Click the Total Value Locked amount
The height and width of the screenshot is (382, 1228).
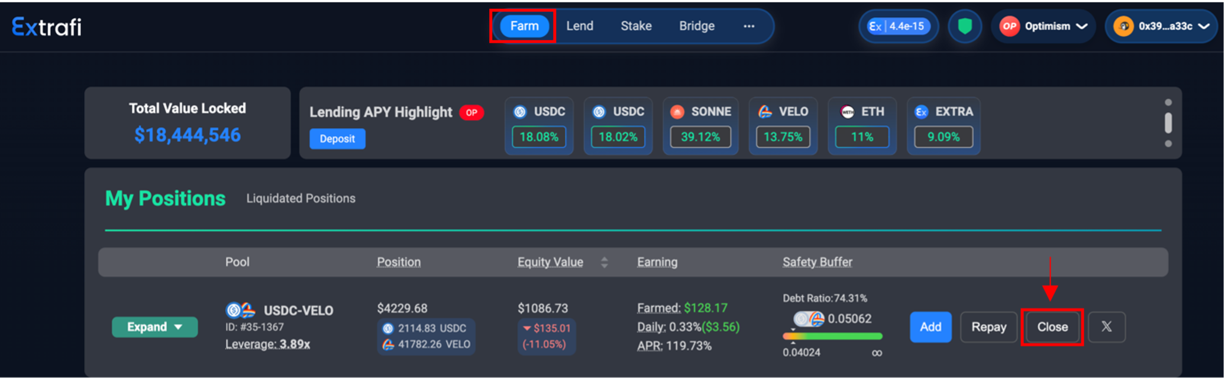(x=188, y=135)
